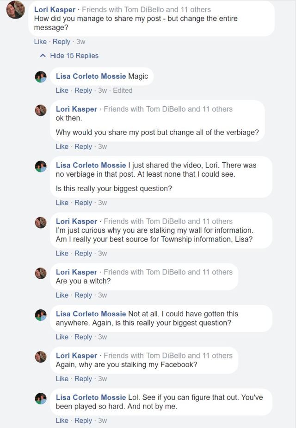The width and height of the screenshot is (296, 428).
Task: Click the avatar beside the "Lol. See if" reply
Action: [x=41, y=398]
